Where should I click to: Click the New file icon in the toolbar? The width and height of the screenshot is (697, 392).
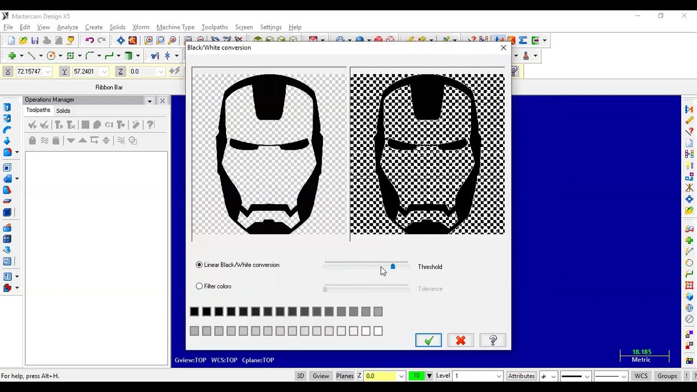coord(11,40)
